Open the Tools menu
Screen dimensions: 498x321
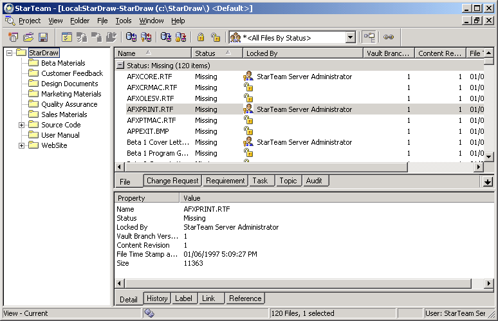(x=124, y=21)
